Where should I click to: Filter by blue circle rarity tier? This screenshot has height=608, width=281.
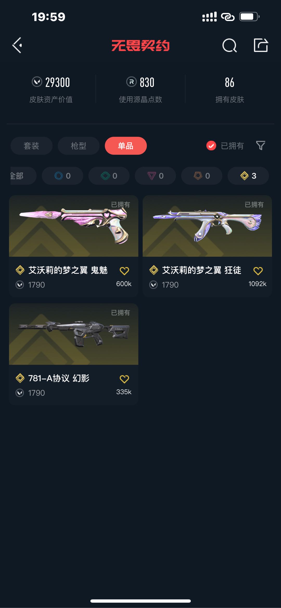[62, 176]
